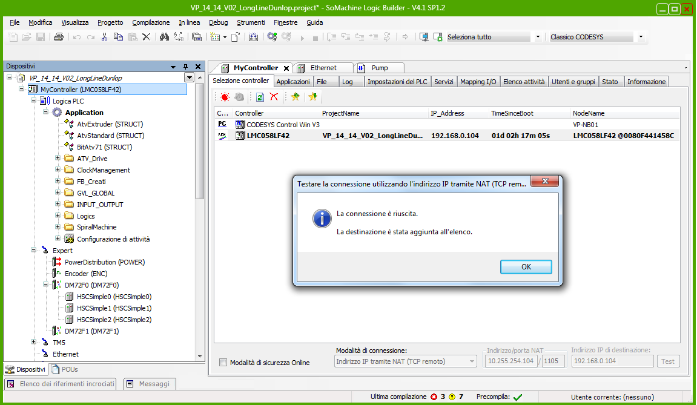Collapse the DM72F0 node
The height and width of the screenshot is (405, 697).
coord(46,285)
